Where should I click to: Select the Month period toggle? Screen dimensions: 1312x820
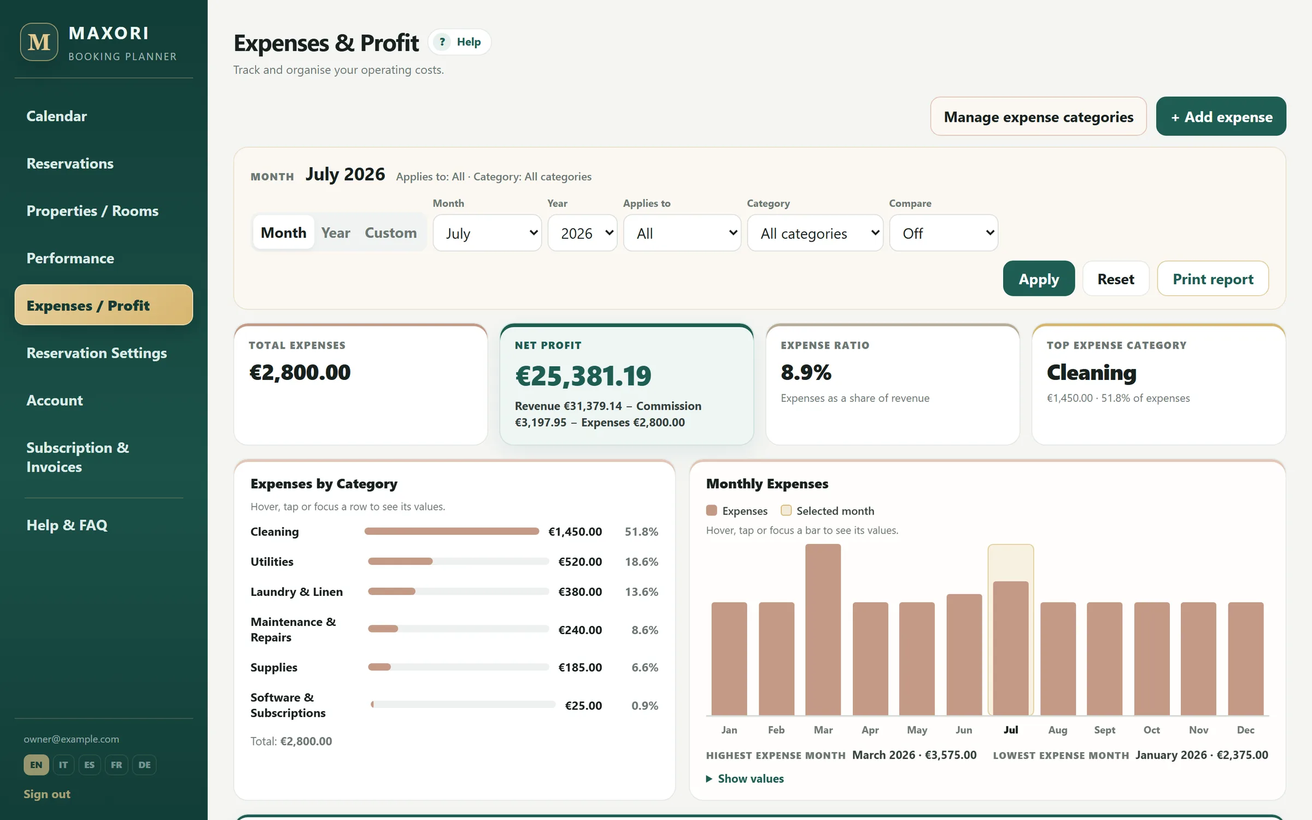point(283,232)
